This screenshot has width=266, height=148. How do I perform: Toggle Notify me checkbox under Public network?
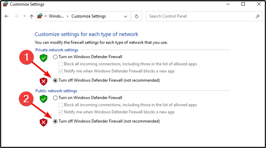point(61,112)
